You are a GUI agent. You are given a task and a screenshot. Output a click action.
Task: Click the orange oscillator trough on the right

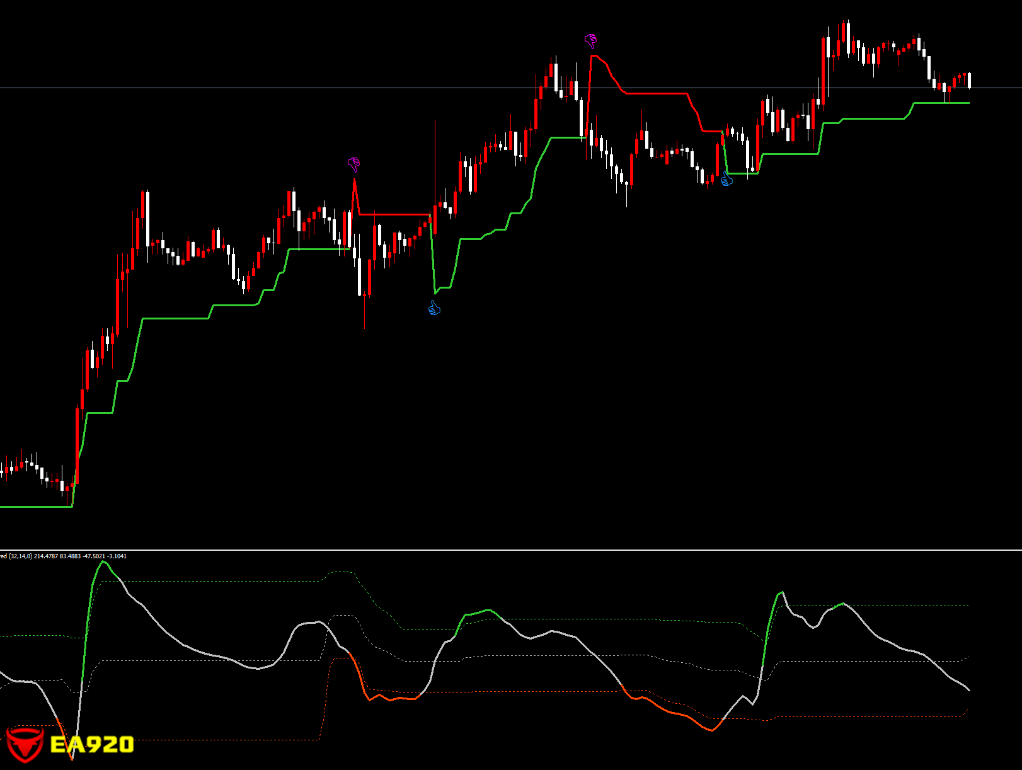712,730
